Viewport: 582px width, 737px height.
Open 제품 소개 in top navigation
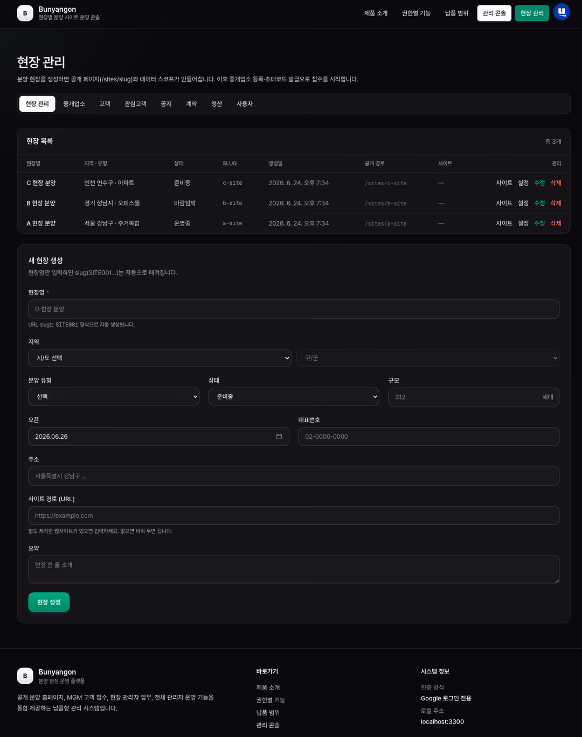376,13
